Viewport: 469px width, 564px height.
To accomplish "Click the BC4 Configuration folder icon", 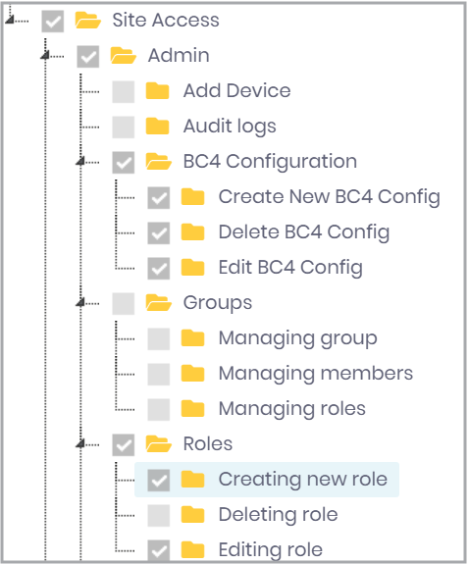I will [x=158, y=162].
